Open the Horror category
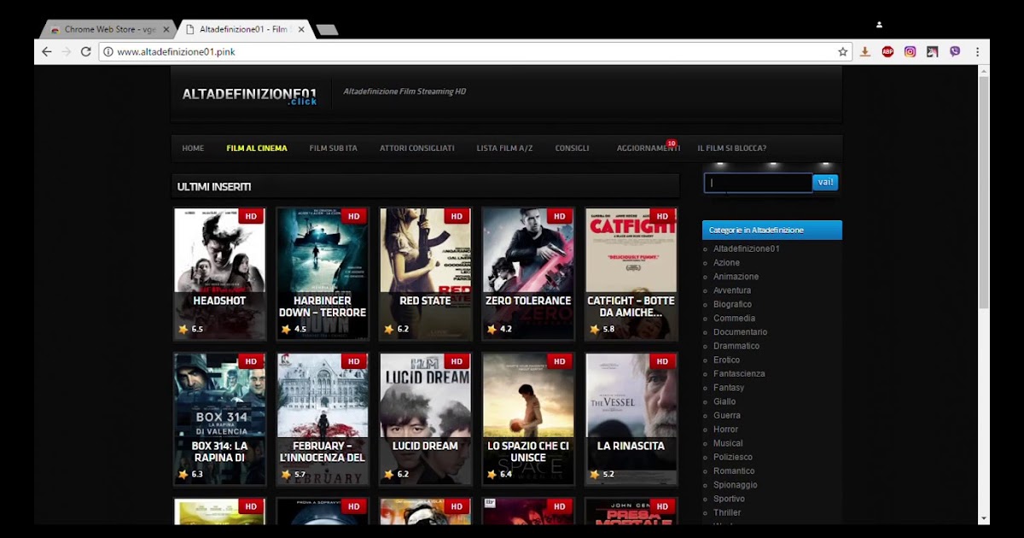1024x538 pixels. point(726,430)
